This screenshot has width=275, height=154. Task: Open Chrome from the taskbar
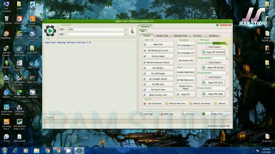(x=47, y=151)
